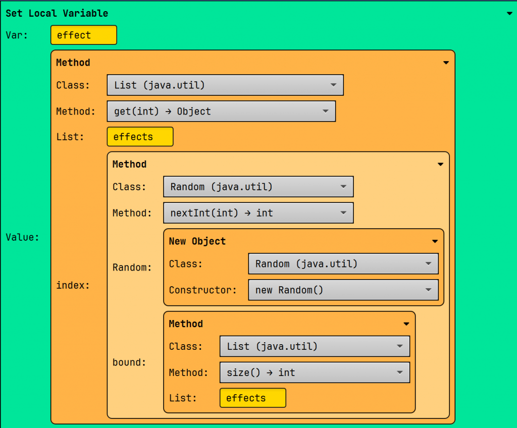
Task: Collapse the nested Random Method block arrow
Action: pyautogui.click(x=440, y=165)
